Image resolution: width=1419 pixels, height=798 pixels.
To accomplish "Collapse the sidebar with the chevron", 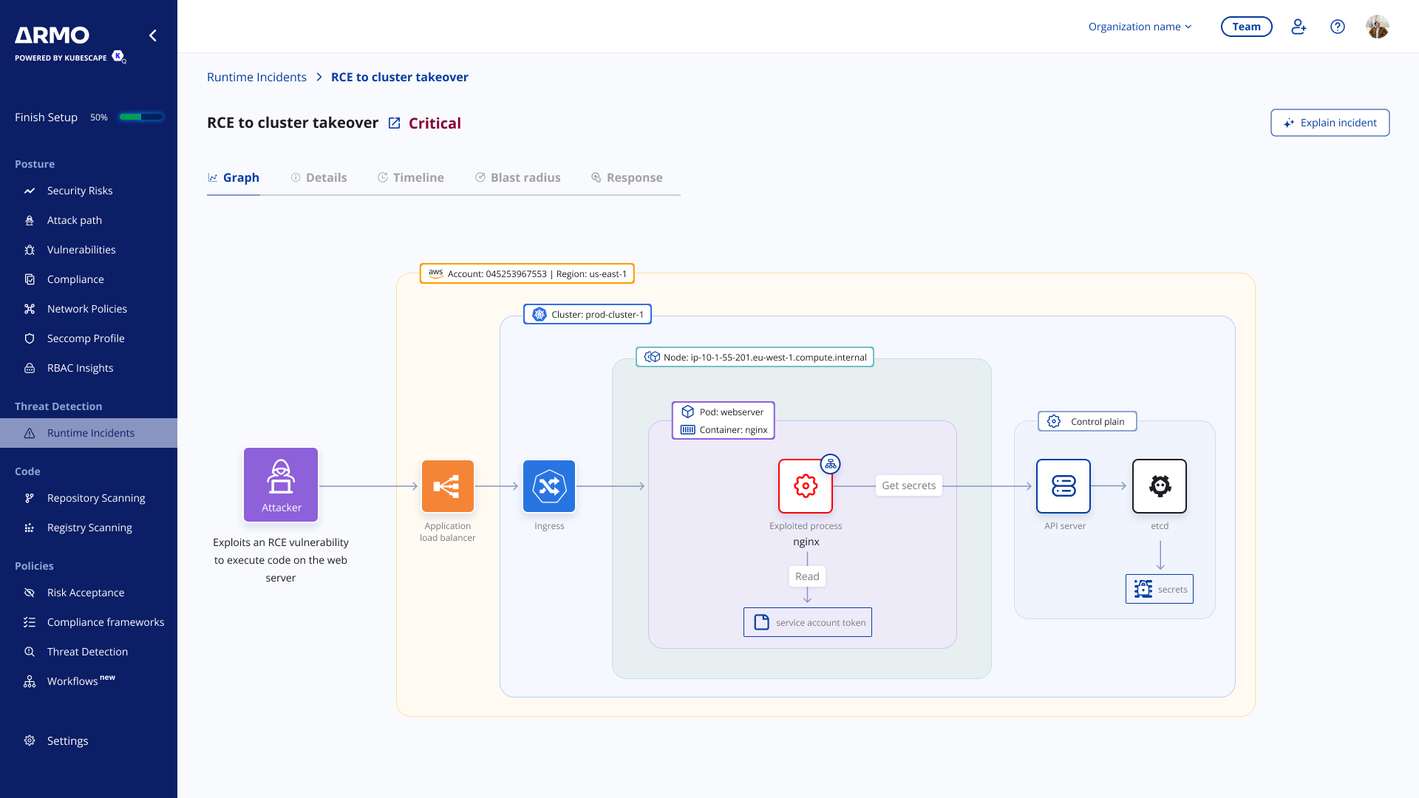I will click(x=153, y=35).
